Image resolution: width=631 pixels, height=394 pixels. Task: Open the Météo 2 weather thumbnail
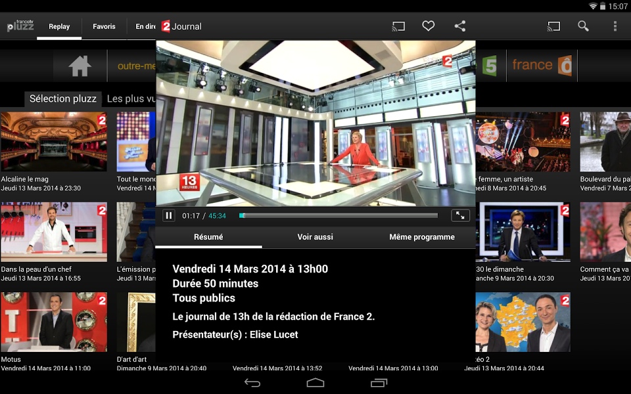click(523, 322)
